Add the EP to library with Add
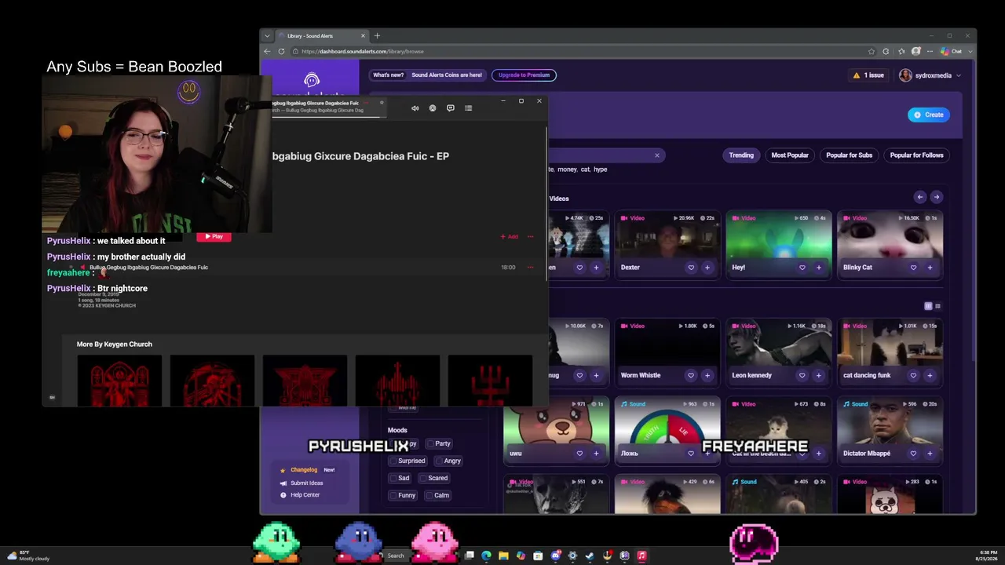1005x565 pixels. (509, 236)
